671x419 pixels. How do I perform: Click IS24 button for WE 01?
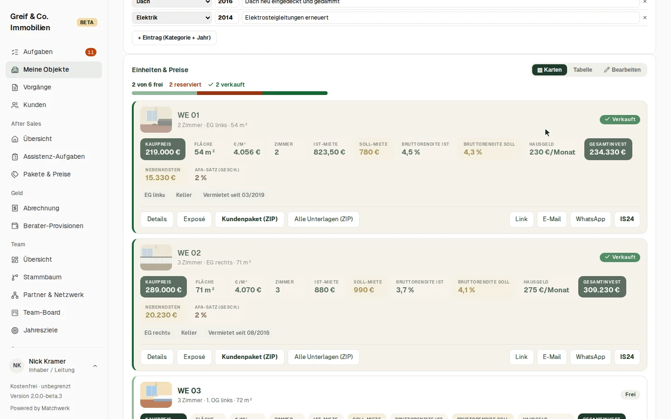pyautogui.click(x=627, y=219)
